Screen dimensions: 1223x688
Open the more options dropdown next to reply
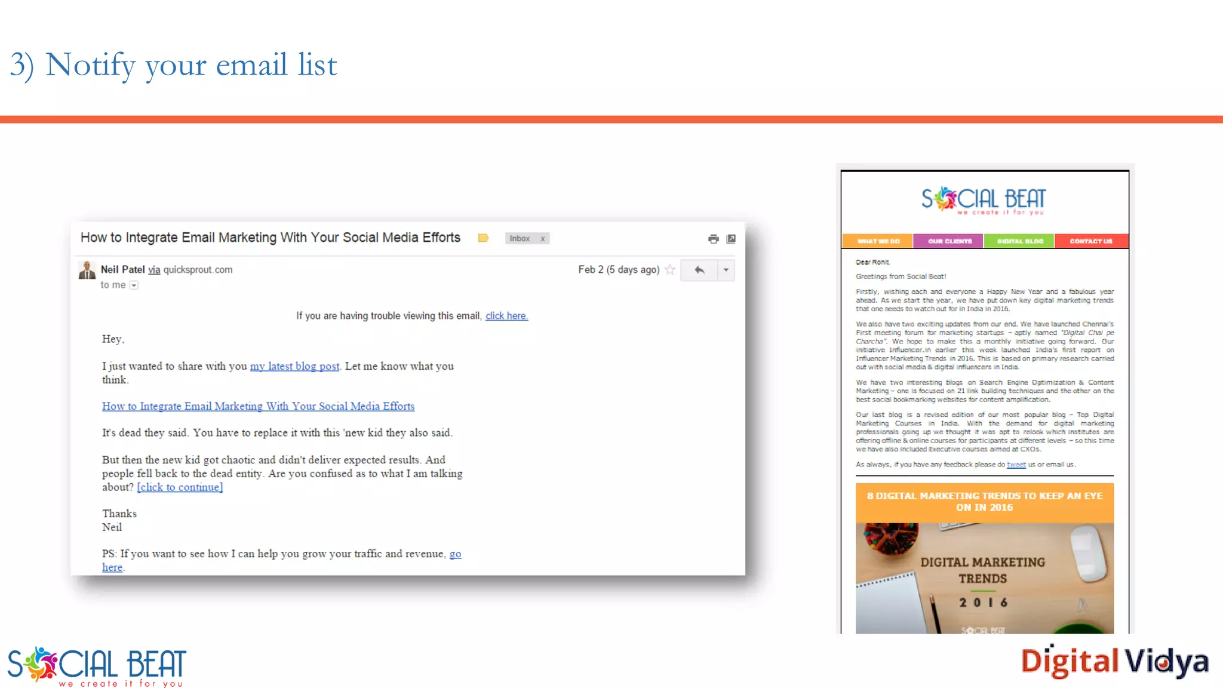(726, 270)
